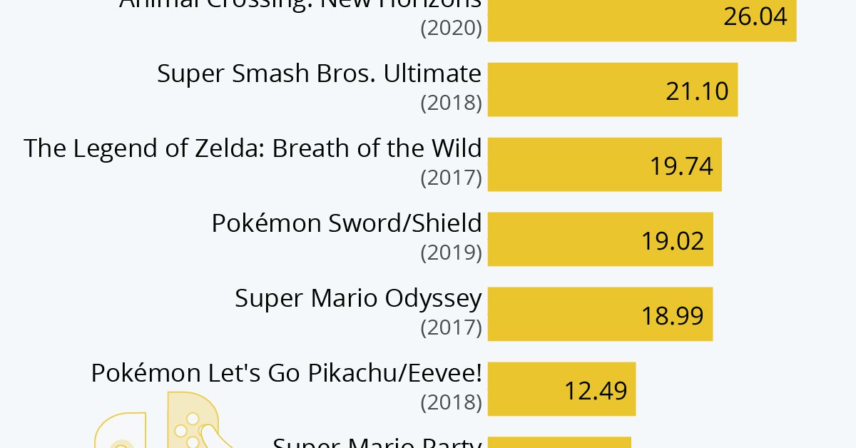Click the (2019) year under Pokémon Sword/Shield

click(452, 253)
